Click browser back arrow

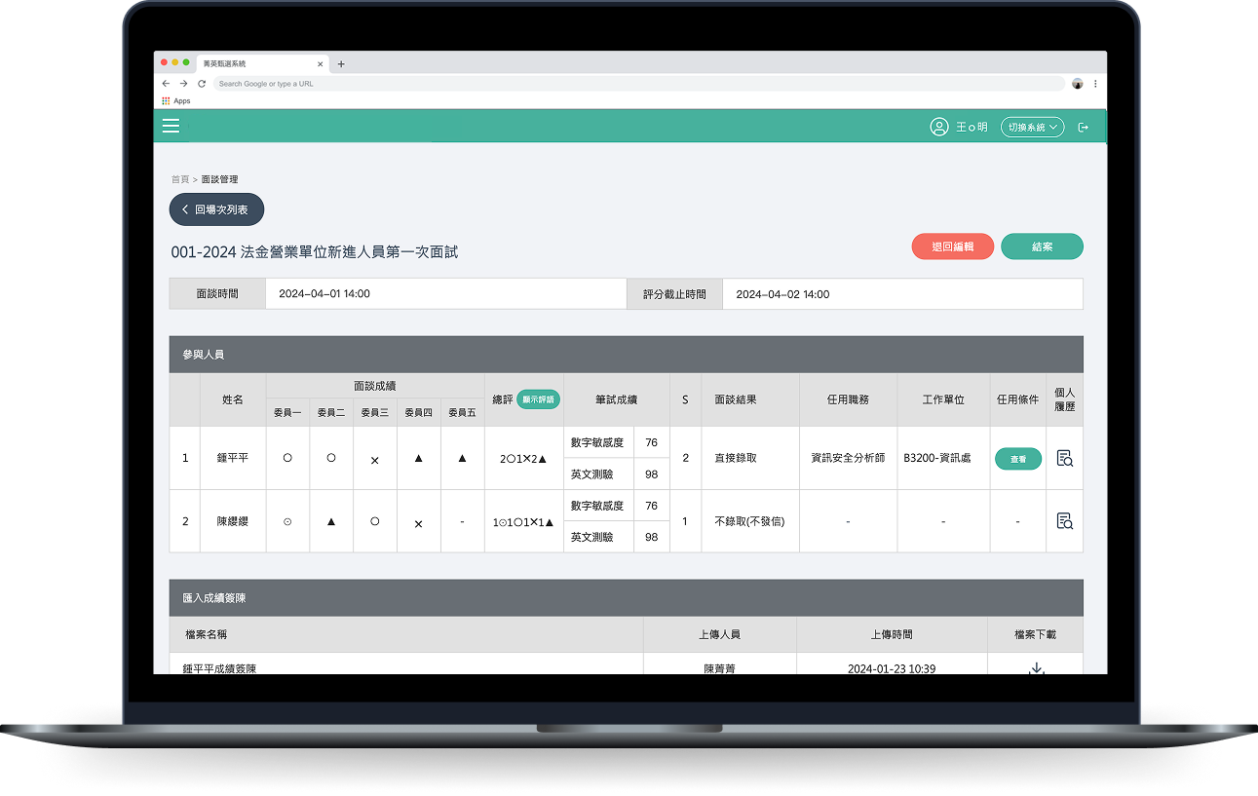coord(166,84)
